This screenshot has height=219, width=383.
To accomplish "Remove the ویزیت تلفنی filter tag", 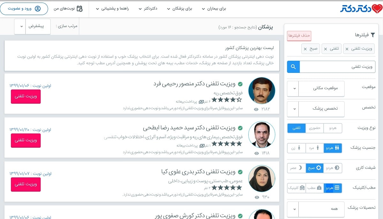I will [x=347, y=49].
